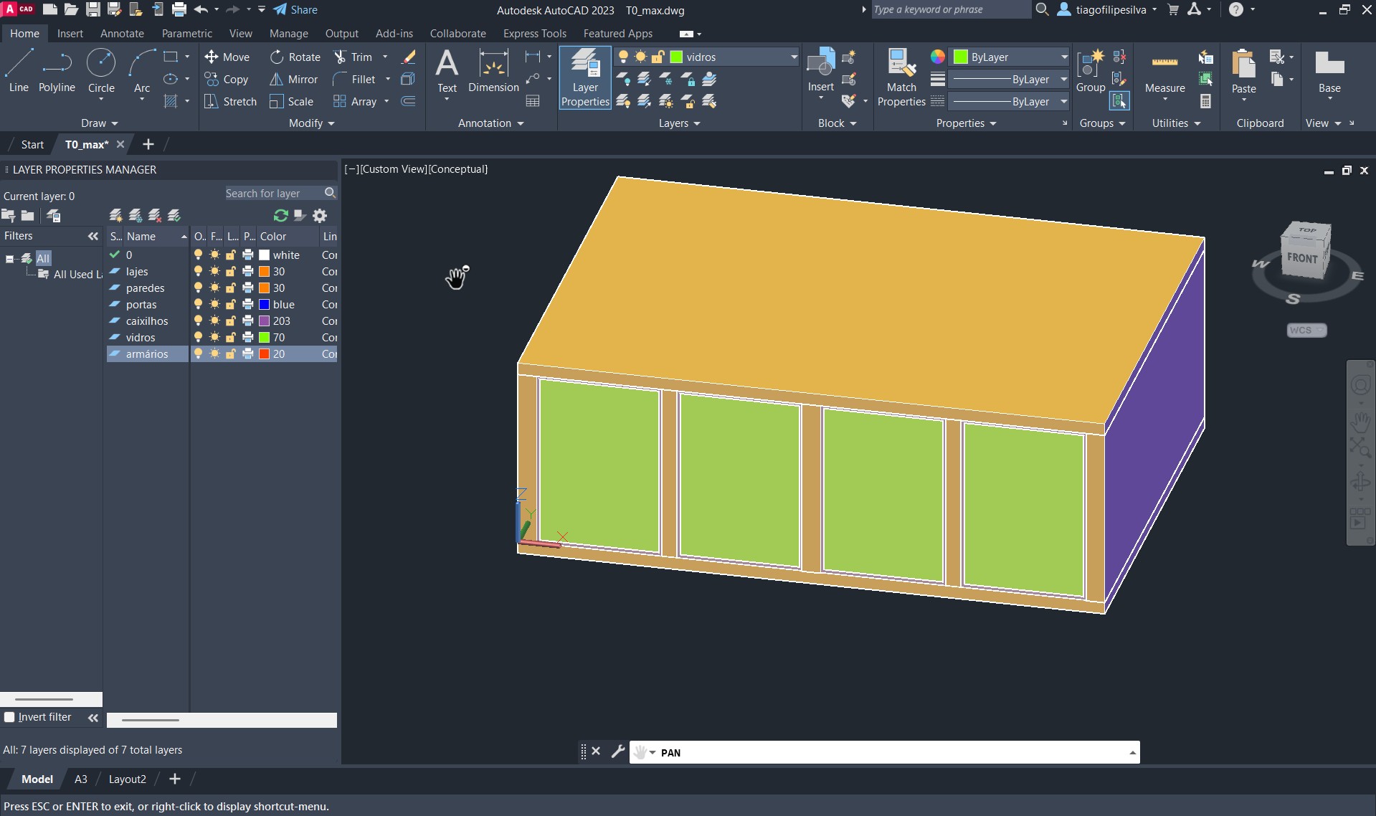Enable the Invert filter checkbox
This screenshot has width=1376, height=816.
(10, 717)
